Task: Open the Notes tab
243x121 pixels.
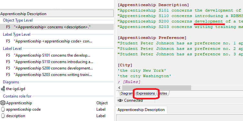Action: click(x=163, y=93)
